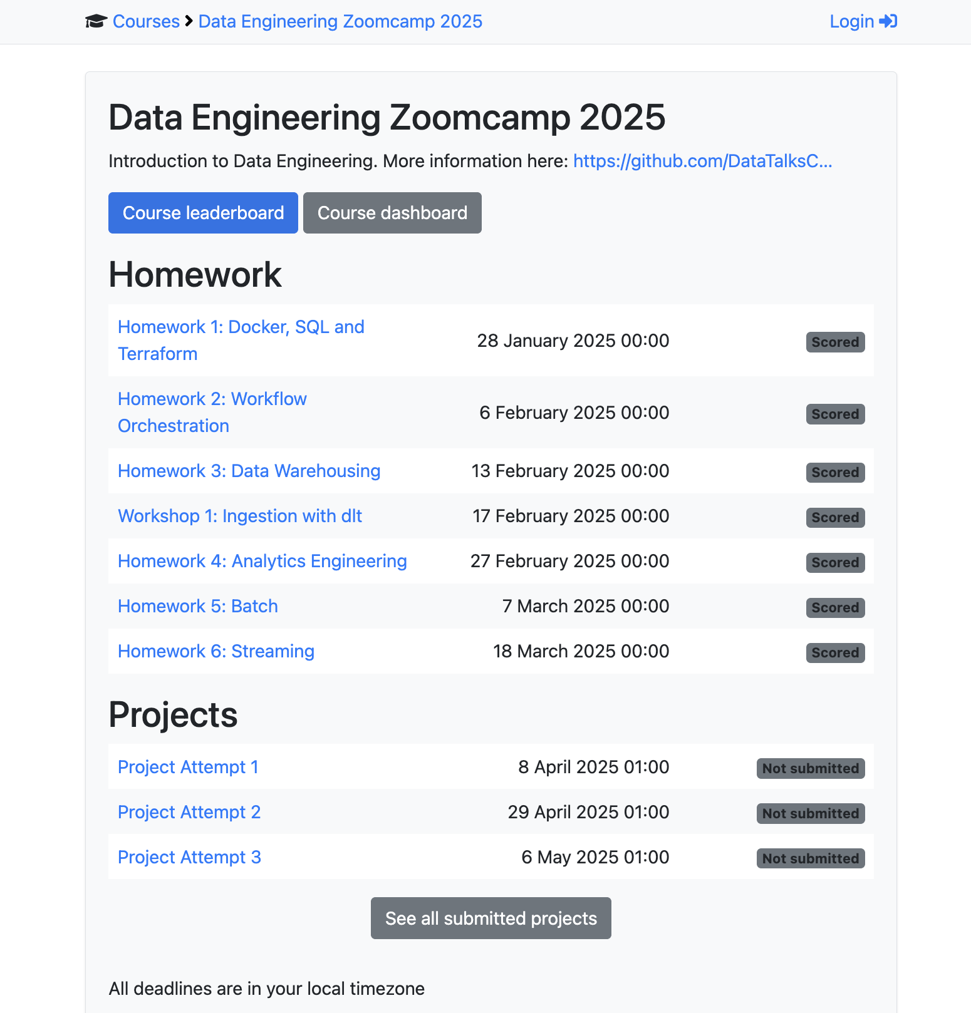Open Homework 5: Batch

[x=197, y=606]
